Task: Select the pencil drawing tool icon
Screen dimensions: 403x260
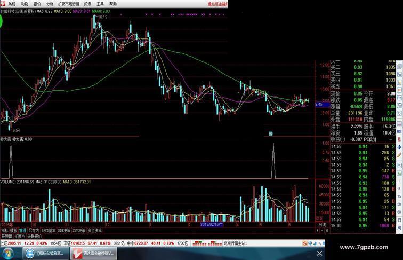Action: 399,155
